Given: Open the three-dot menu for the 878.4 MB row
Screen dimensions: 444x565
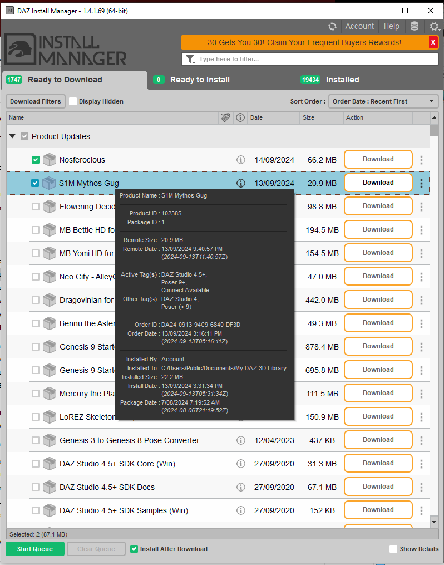Looking at the screenshot, I should point(421,347).
